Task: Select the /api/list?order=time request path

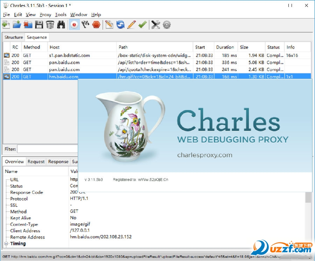Action: 154,63
